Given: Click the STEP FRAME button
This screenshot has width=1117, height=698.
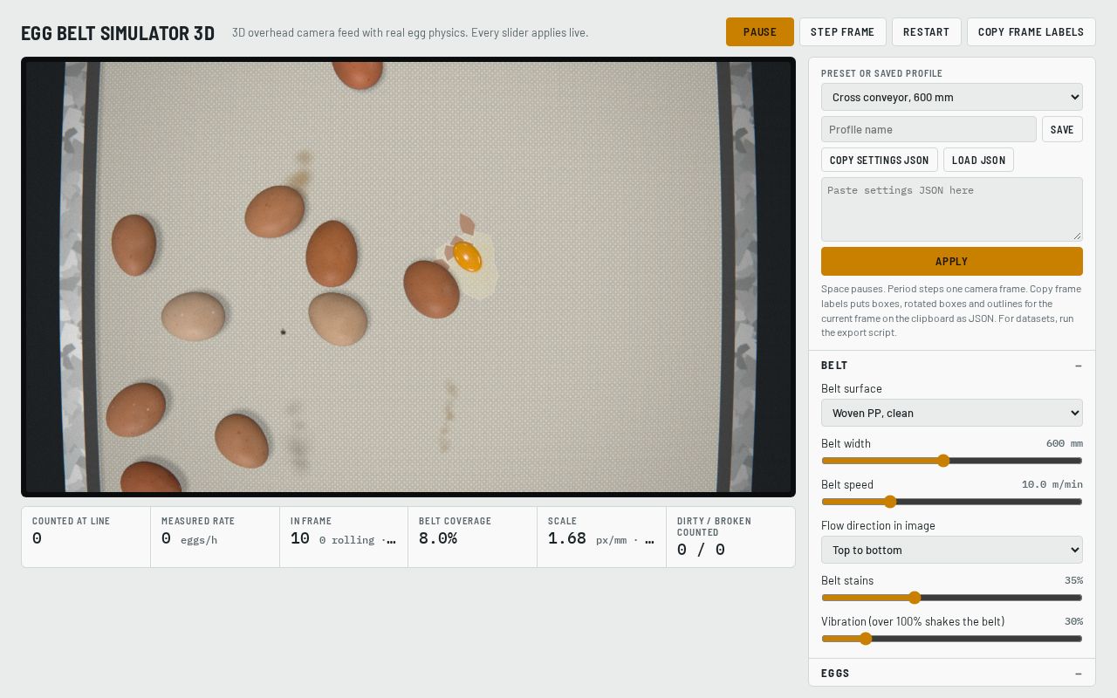Looking at the screenshot, I should [843, 31].
